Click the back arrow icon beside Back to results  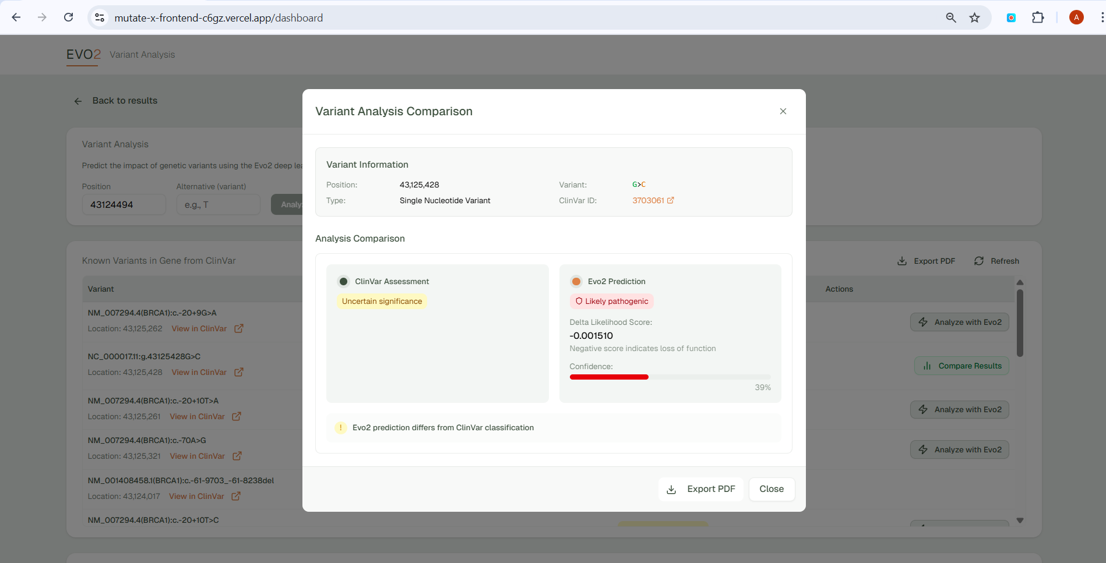[78, 101]
